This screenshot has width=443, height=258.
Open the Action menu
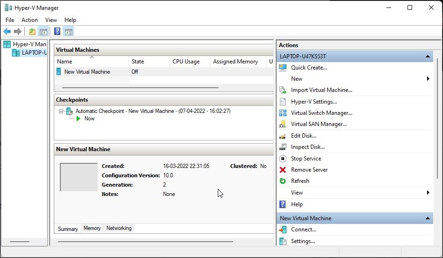[29, 20]
